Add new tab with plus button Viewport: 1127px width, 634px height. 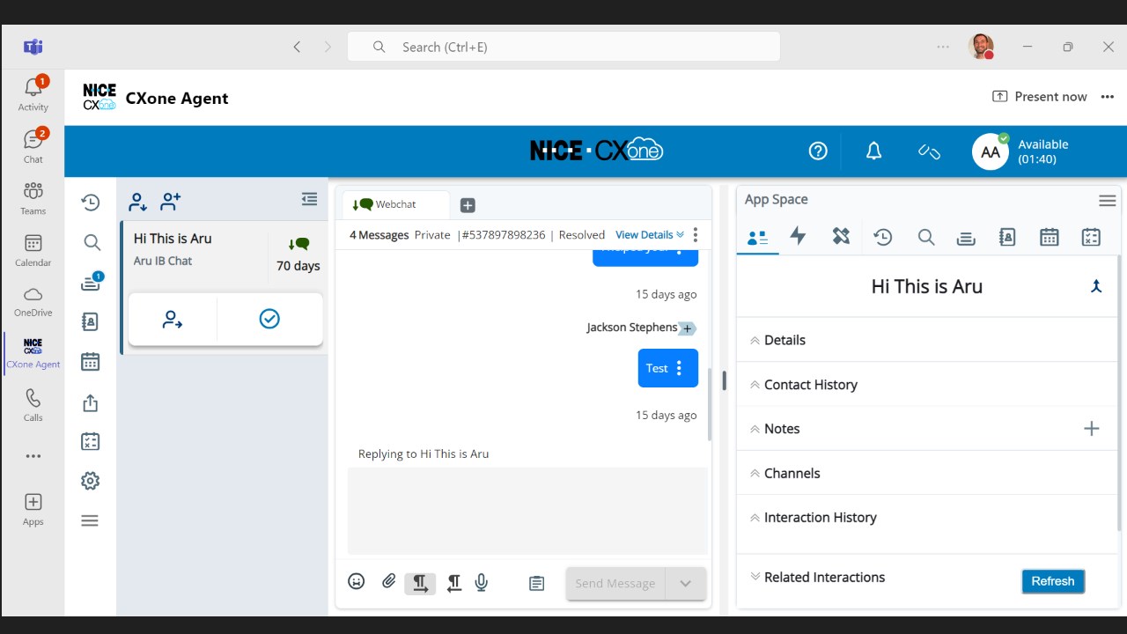click(468, 205)
